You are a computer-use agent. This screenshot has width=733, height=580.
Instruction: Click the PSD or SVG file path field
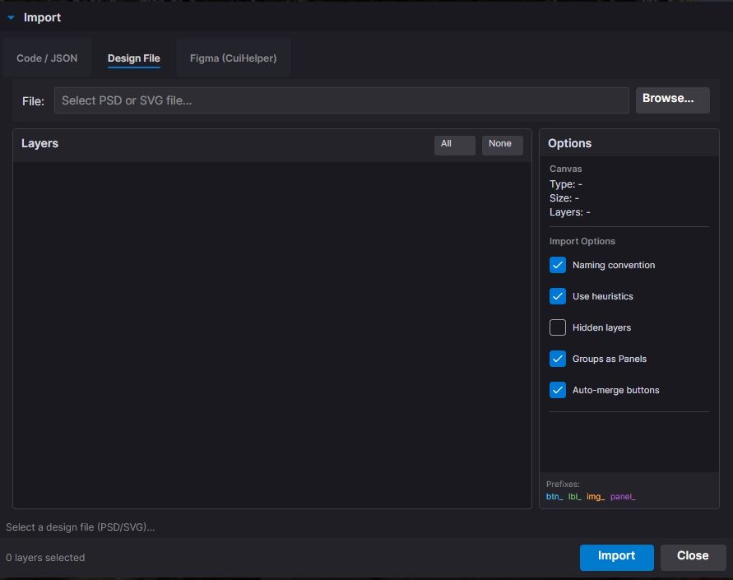click(x=341, y=100)
